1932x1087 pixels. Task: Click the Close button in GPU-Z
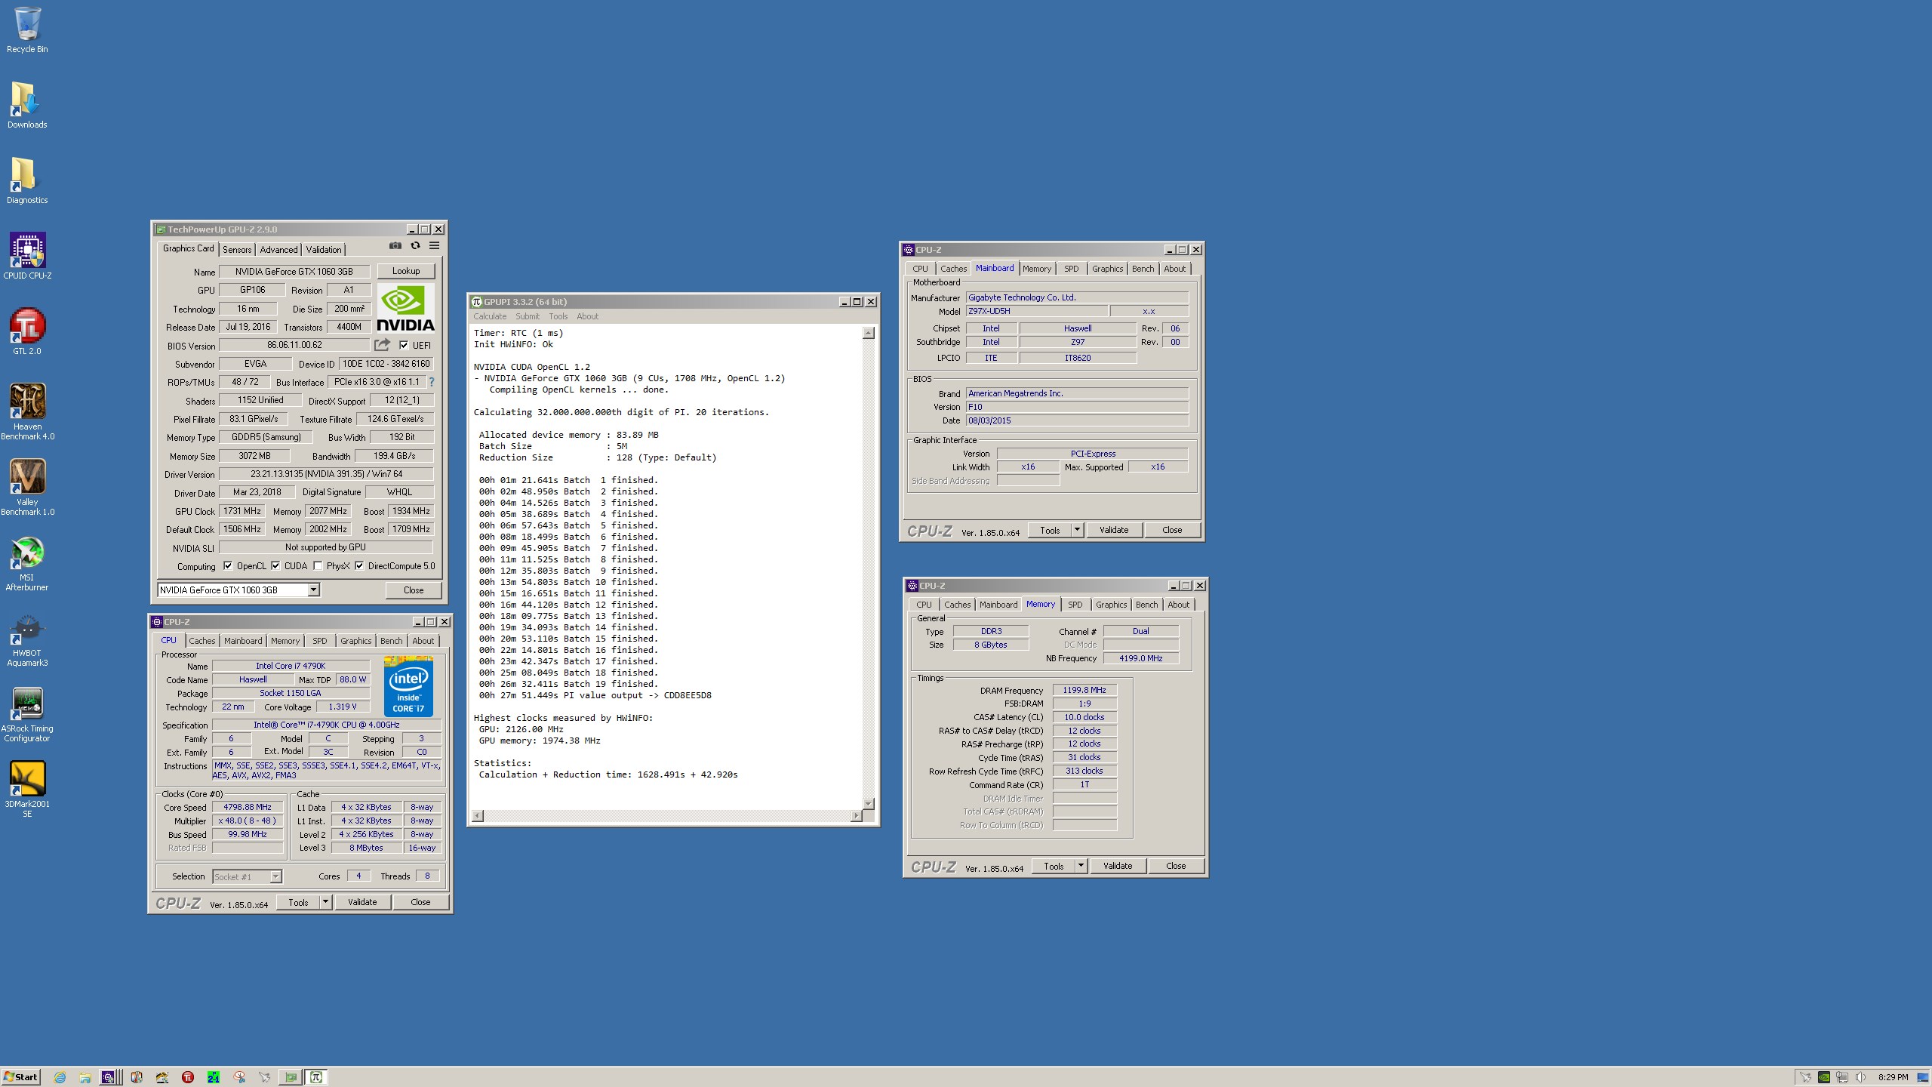[414, 590]
